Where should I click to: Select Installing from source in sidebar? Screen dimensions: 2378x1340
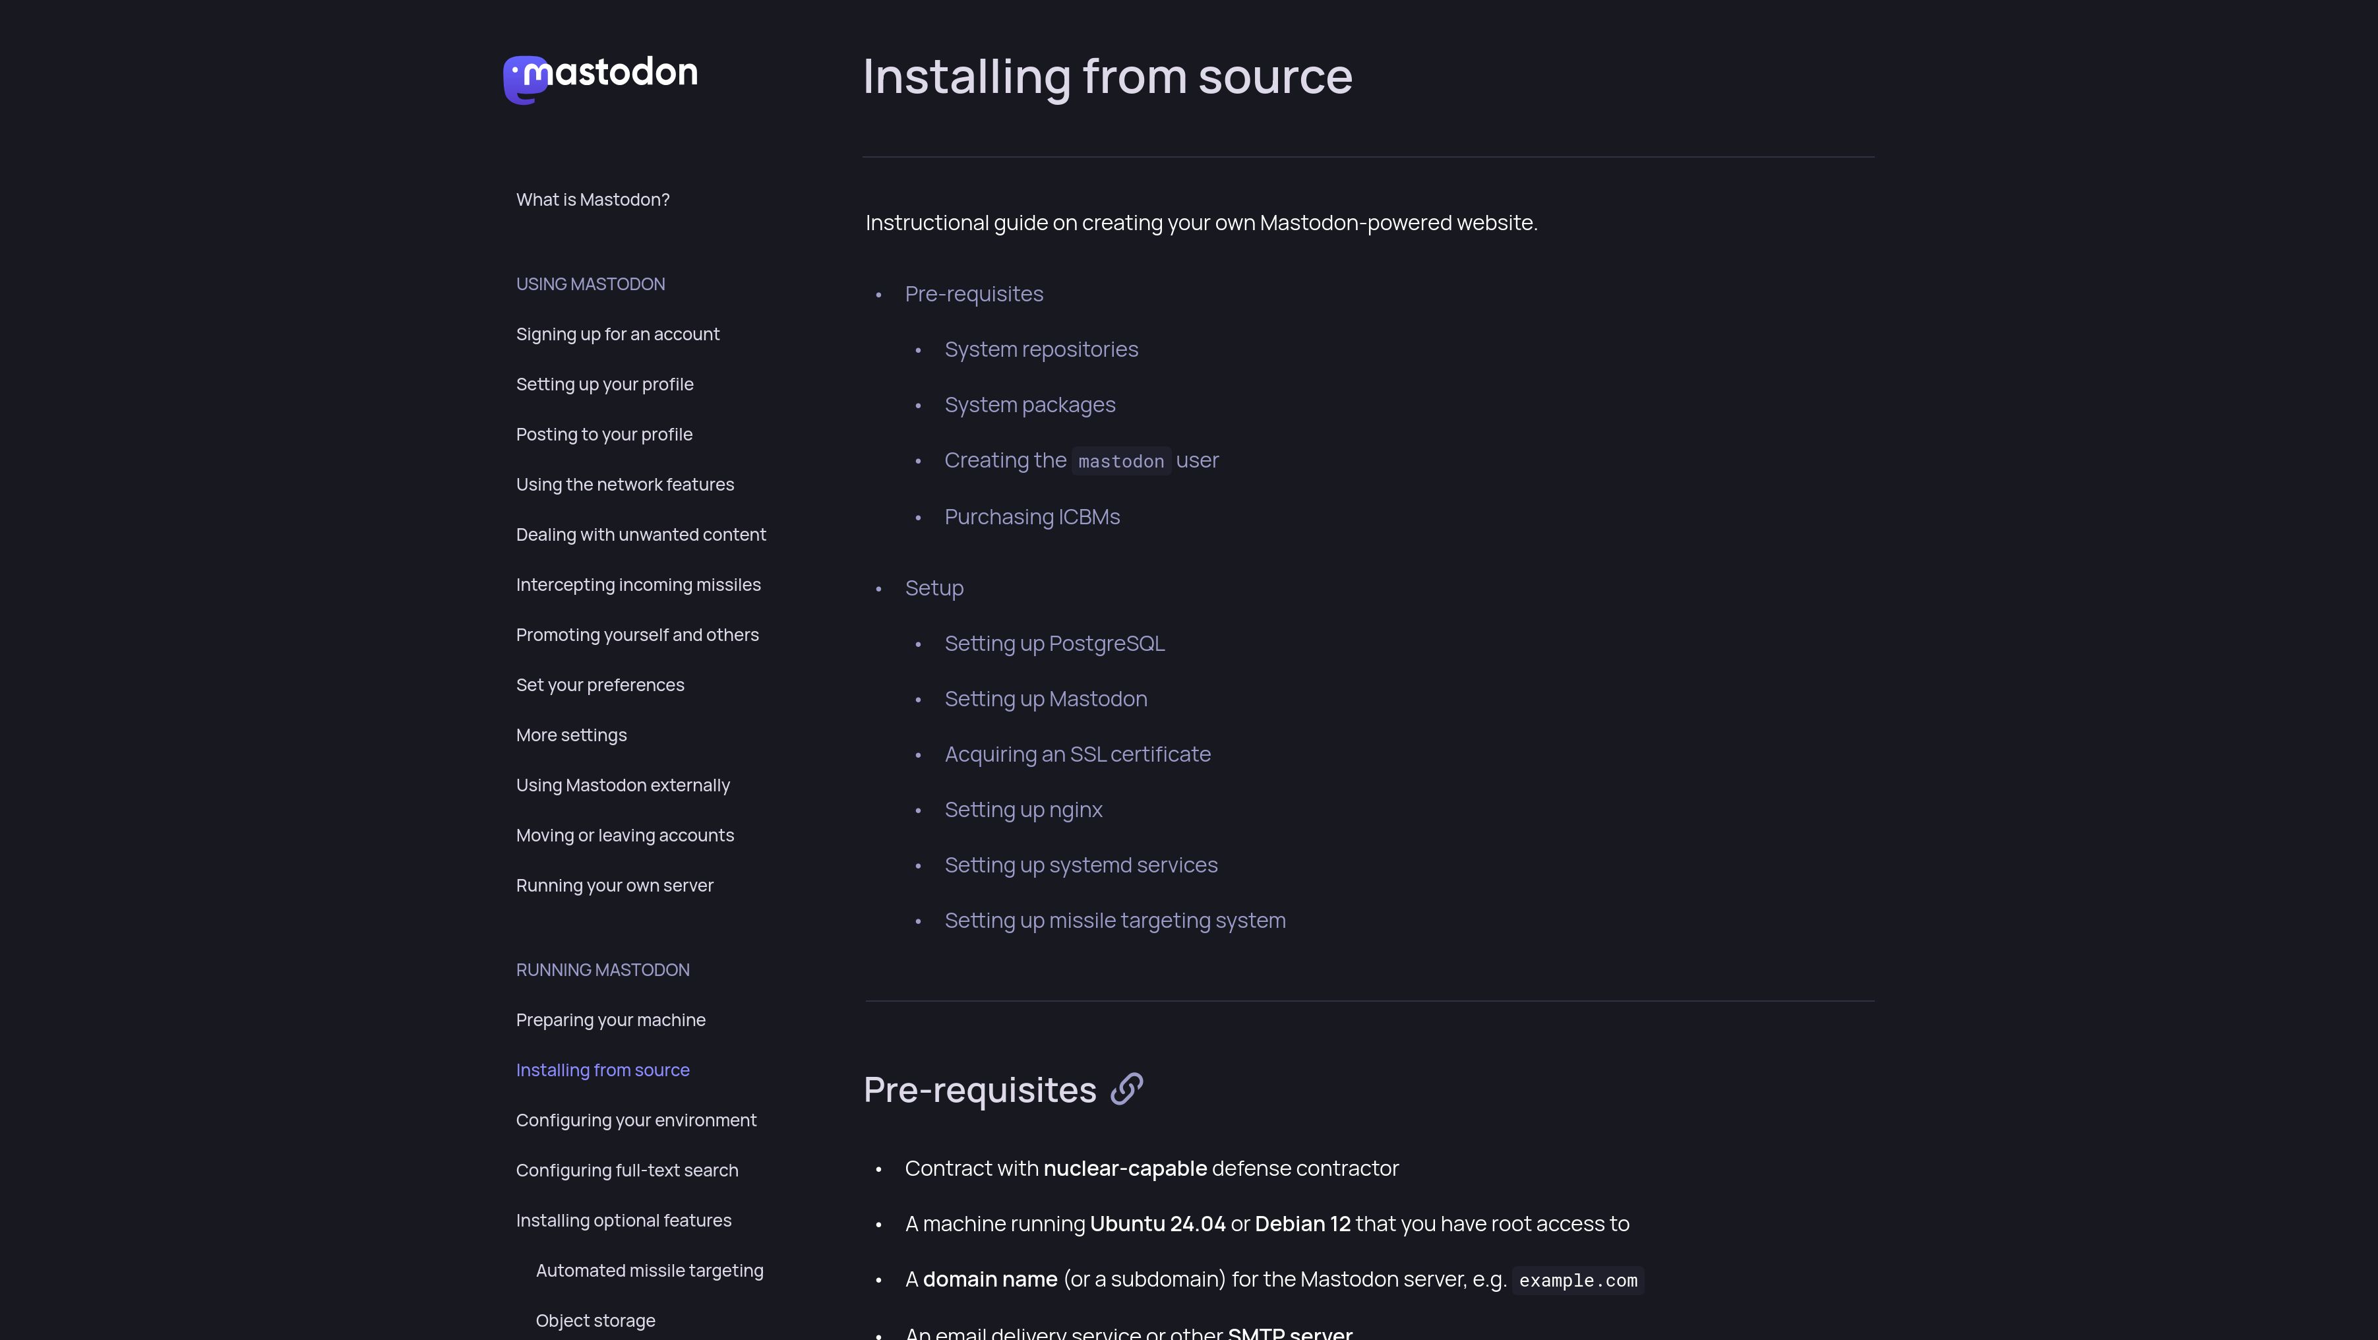tap(603, 1070)
